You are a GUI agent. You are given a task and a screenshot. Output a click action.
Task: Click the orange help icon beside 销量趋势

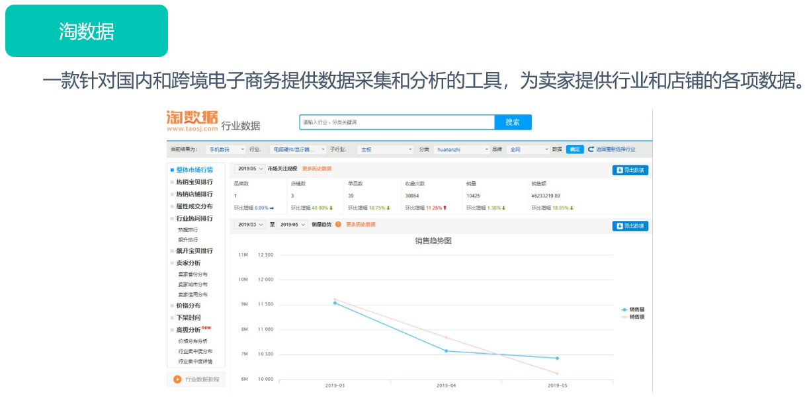pos(338,225)
